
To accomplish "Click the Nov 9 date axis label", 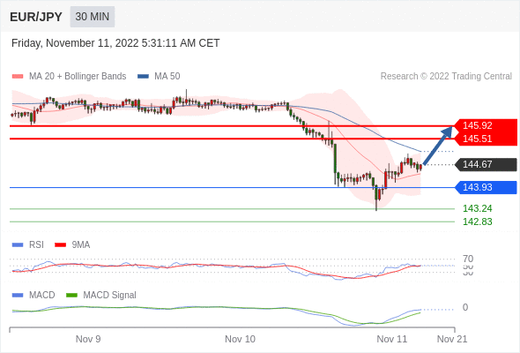I will click(x=88, y=339).
